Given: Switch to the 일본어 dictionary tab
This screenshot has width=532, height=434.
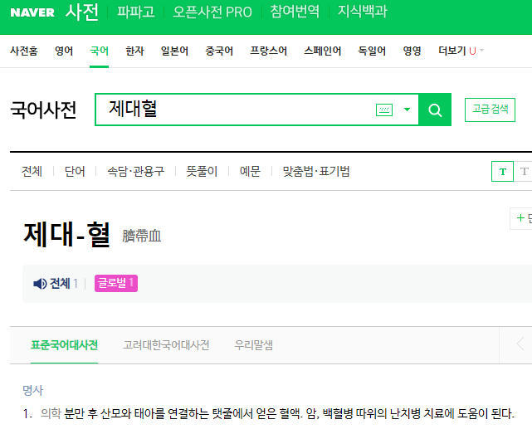Looking at the screenshot, I should click(x=174, y=51).
